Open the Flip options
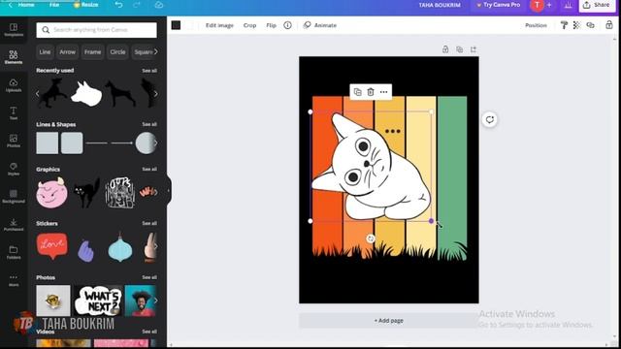621x349 pixels. pos(271,25)
